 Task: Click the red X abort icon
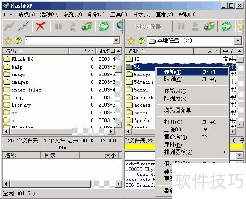[41, 26]
